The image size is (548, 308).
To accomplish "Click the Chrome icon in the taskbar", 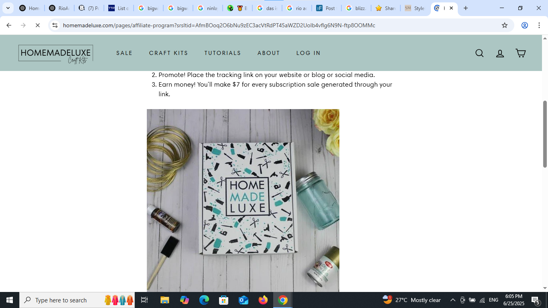I will coord(283,300).
